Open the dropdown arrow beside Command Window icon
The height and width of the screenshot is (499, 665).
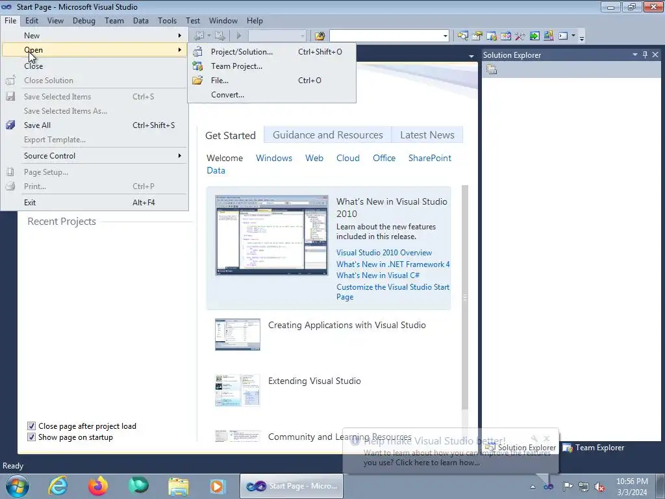tap(573, 36)
